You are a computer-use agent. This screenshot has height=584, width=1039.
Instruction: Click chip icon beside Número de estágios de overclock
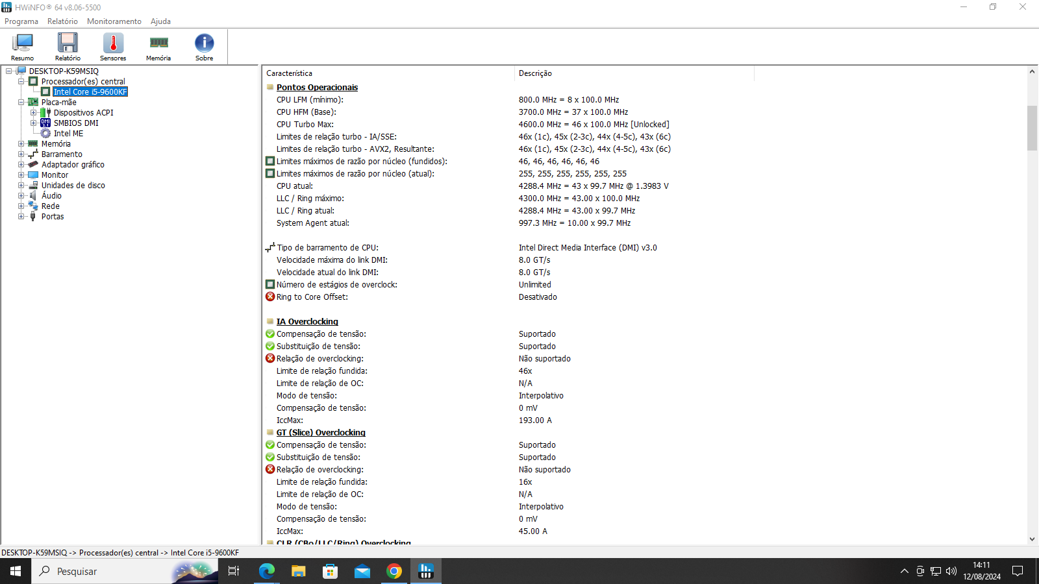click(270, 284)
